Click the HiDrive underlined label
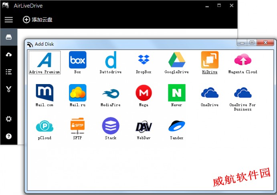 [210, 72]
